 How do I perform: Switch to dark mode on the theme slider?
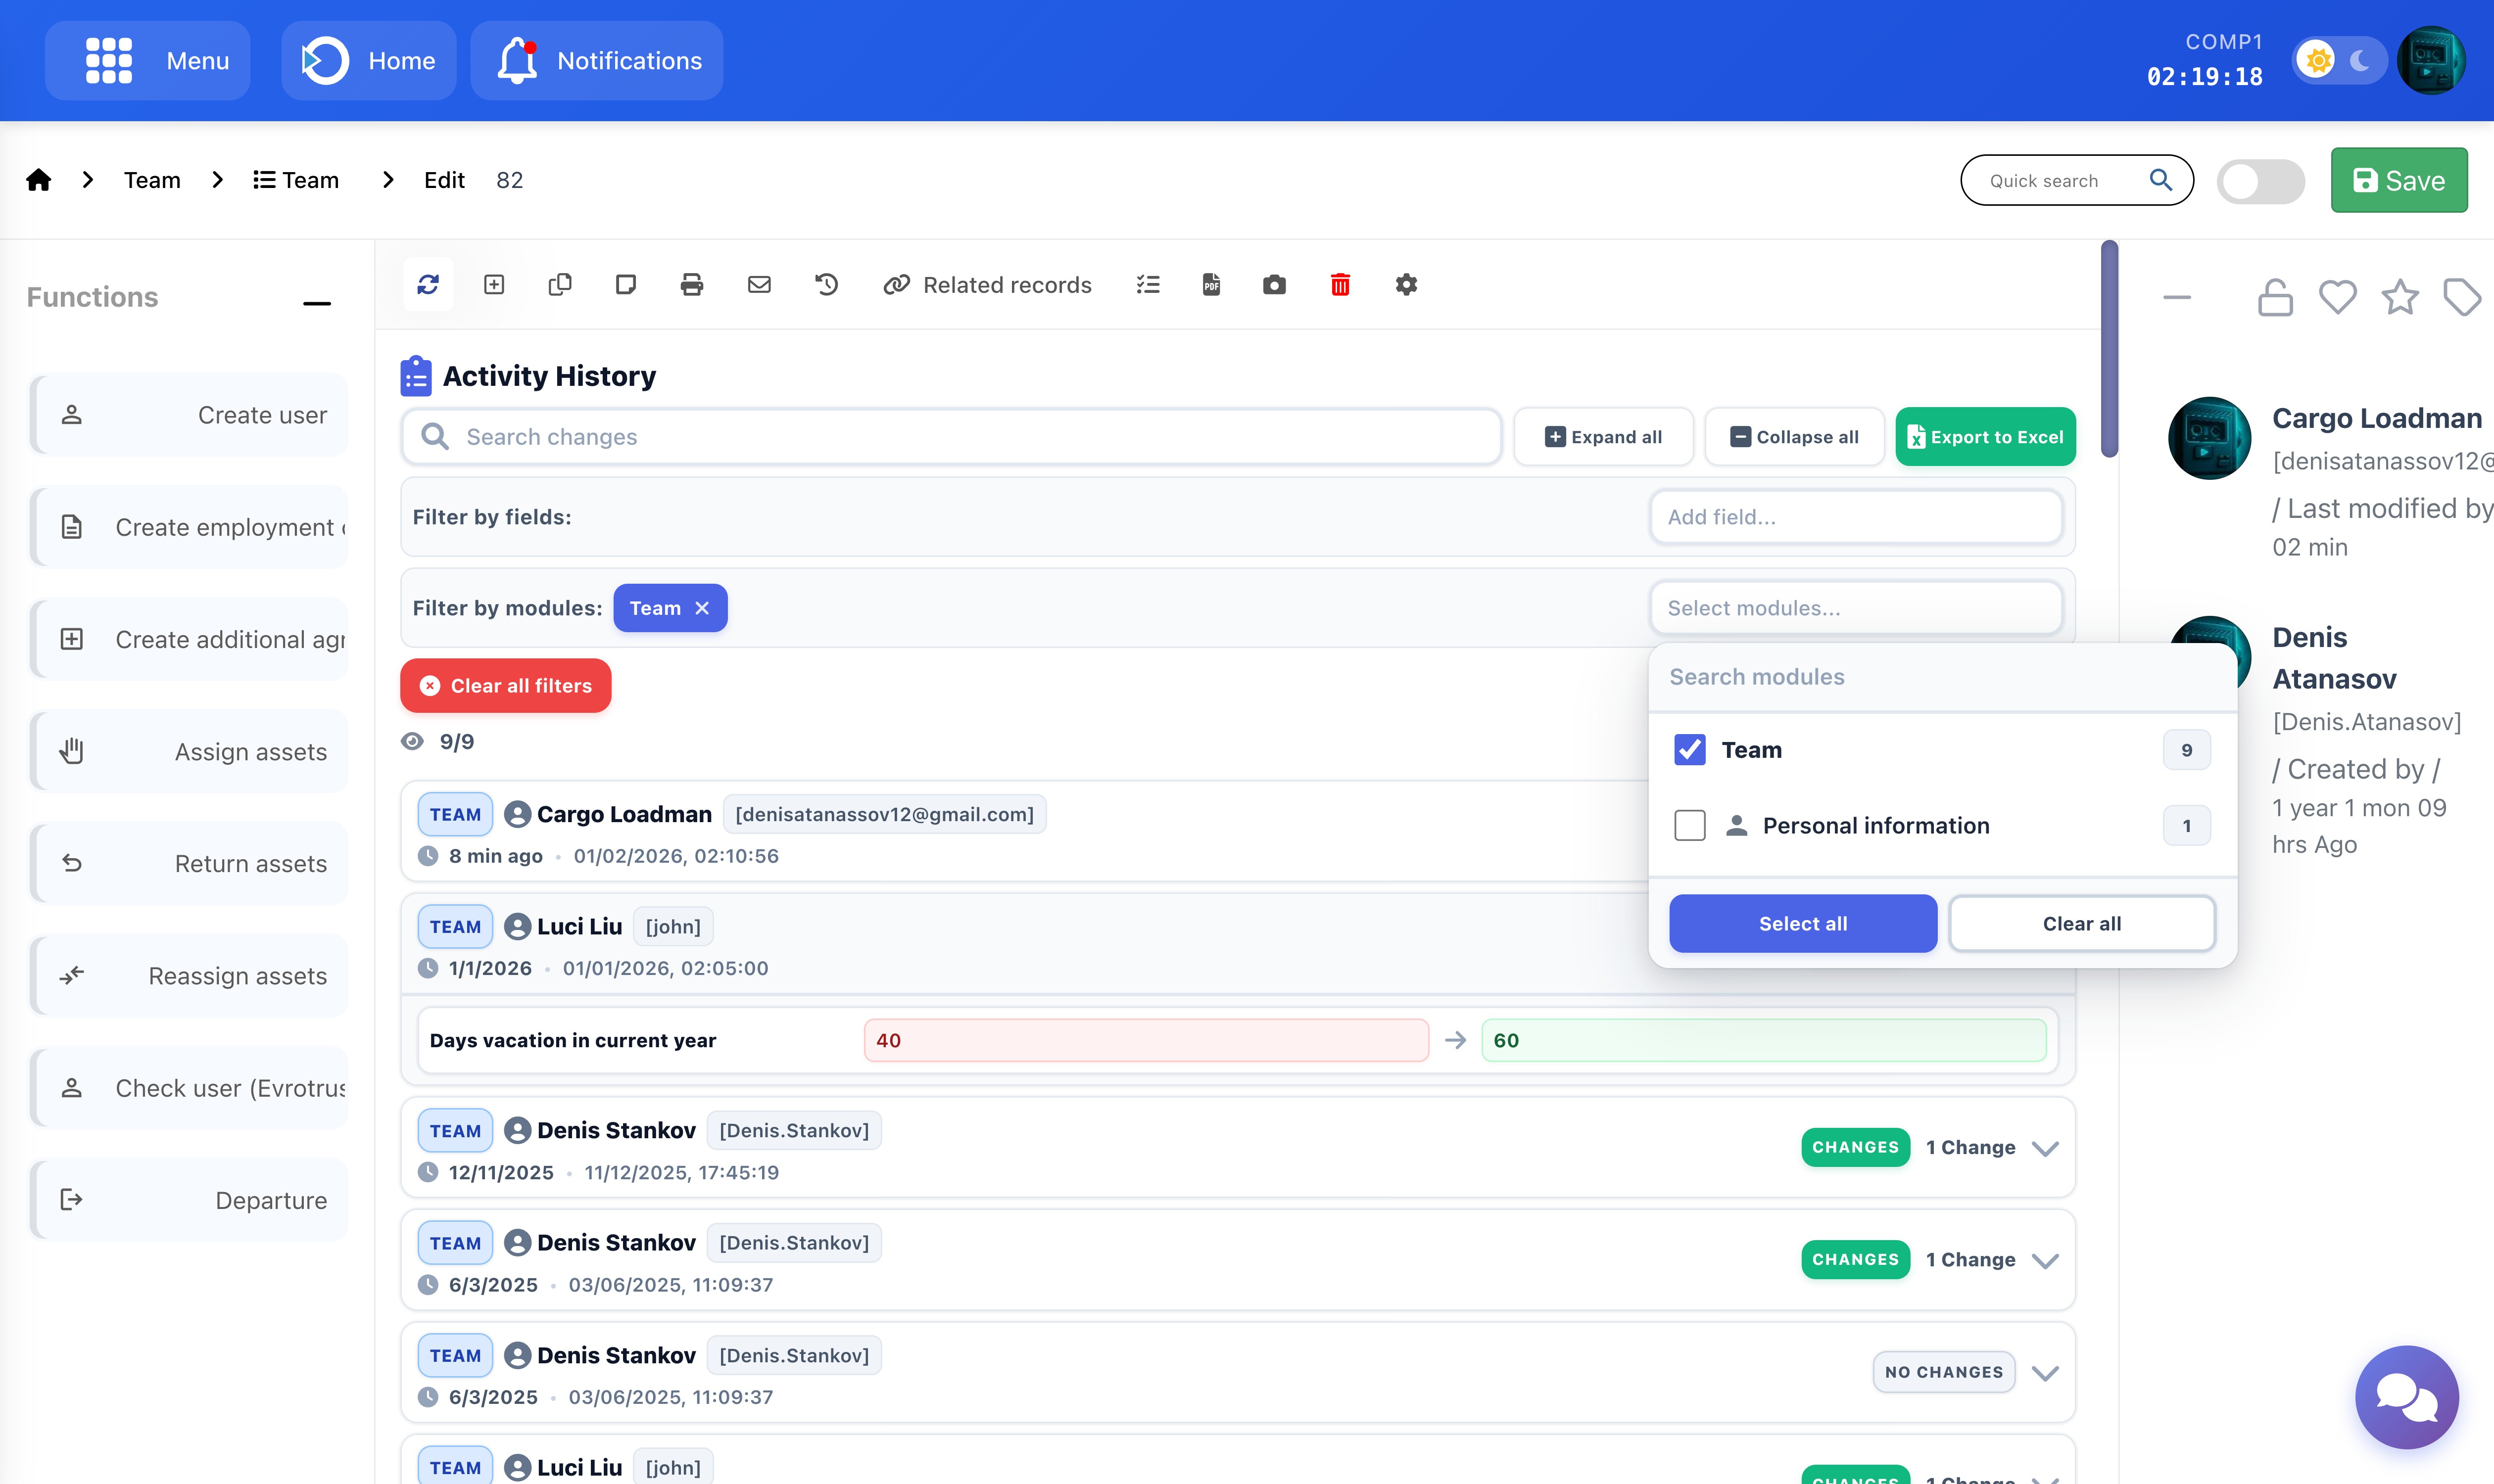(x=2360, y=61)
